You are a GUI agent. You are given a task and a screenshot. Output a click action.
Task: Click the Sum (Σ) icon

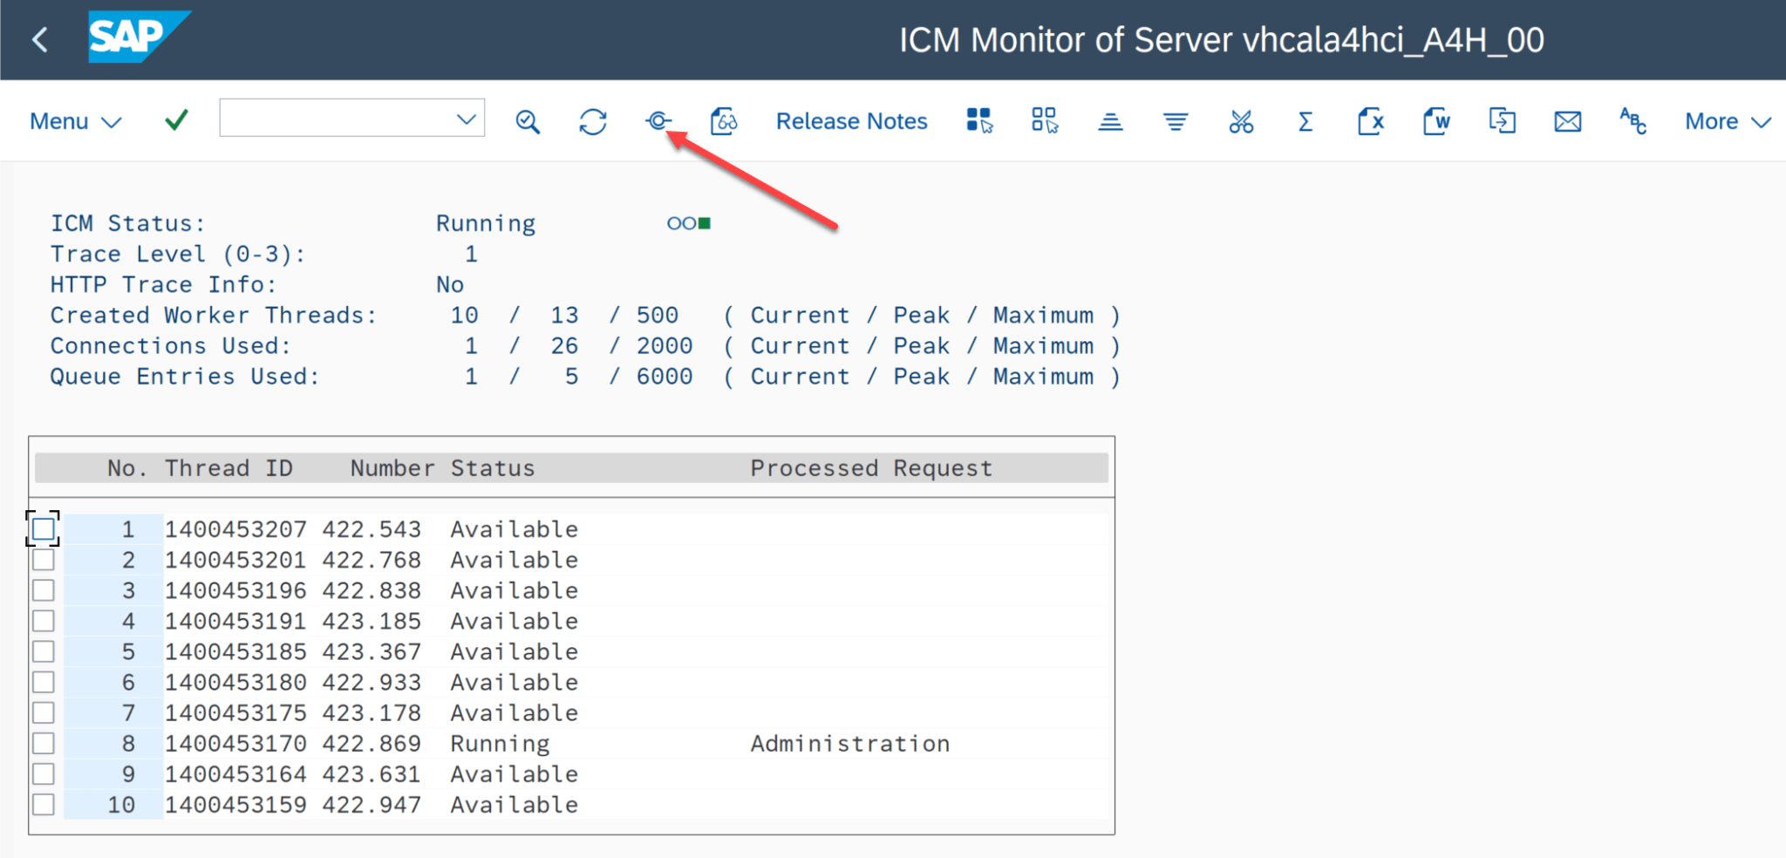tap(1304, 121)
